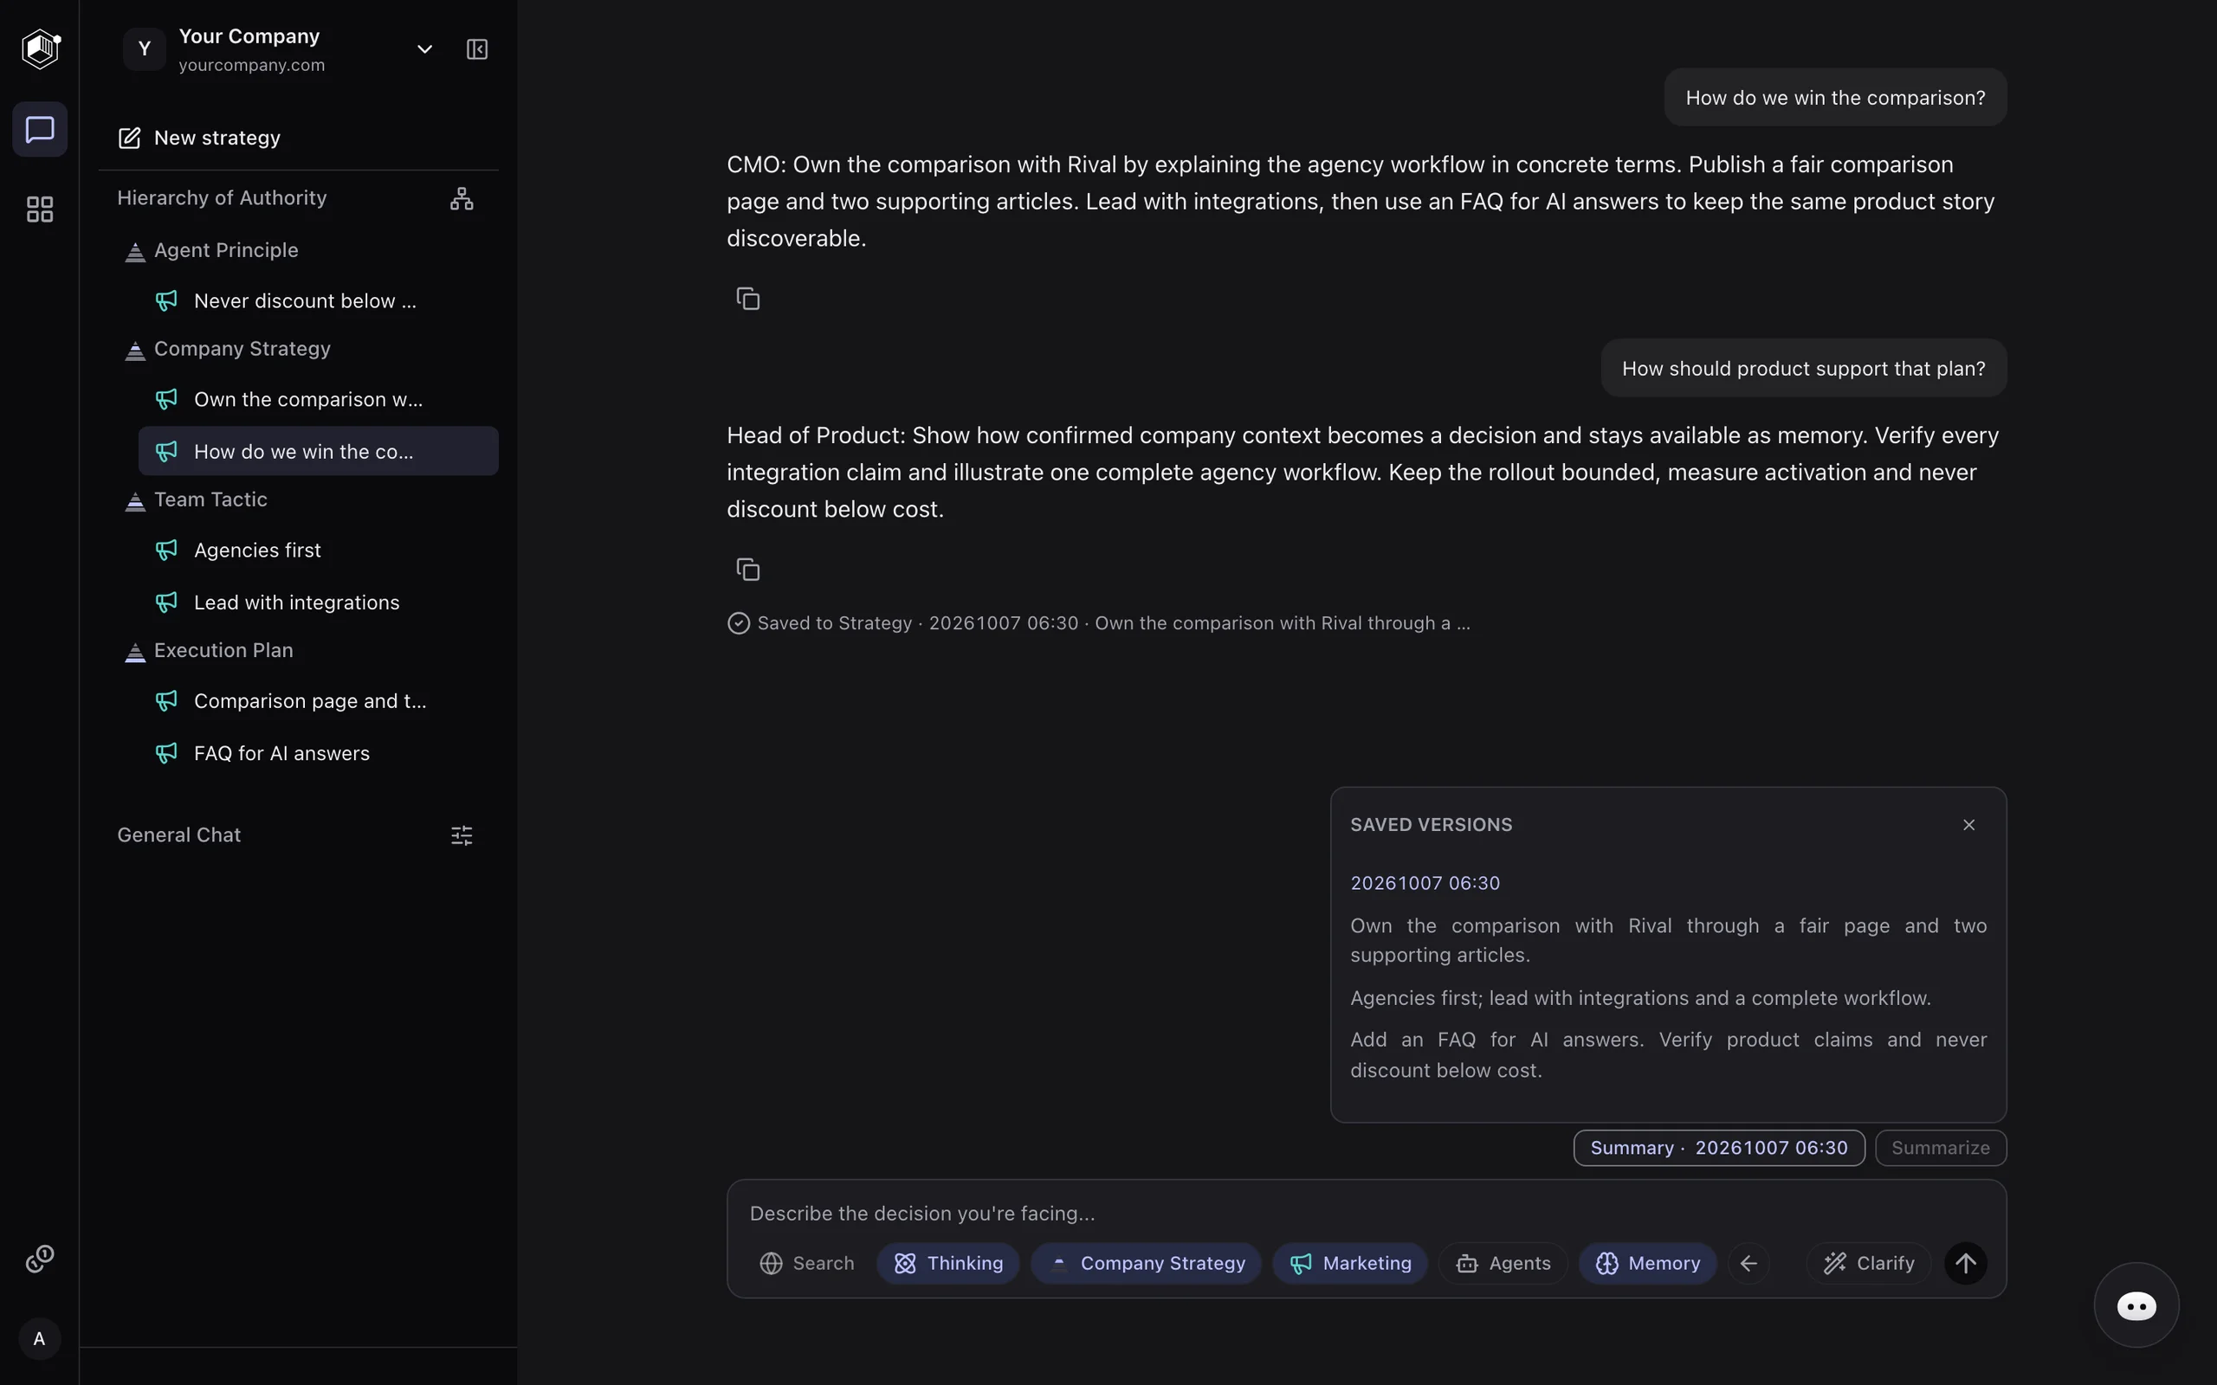Viewport: 2217px width, 1385px height.
Task: Copy the CMO response
Action: [x=748, y=299]
